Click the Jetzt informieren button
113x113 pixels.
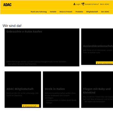pyautogui.click(x=105, y=63)
